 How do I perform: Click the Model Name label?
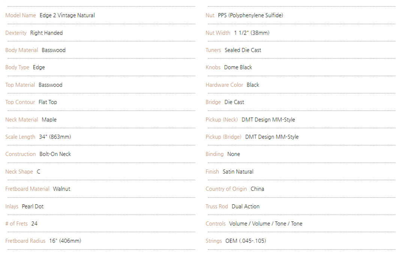coord(21,15)
